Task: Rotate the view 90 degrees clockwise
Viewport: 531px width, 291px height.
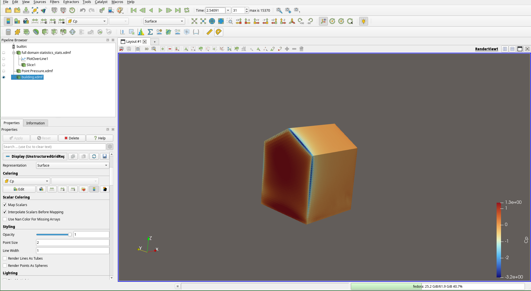Action: (301, 21)
